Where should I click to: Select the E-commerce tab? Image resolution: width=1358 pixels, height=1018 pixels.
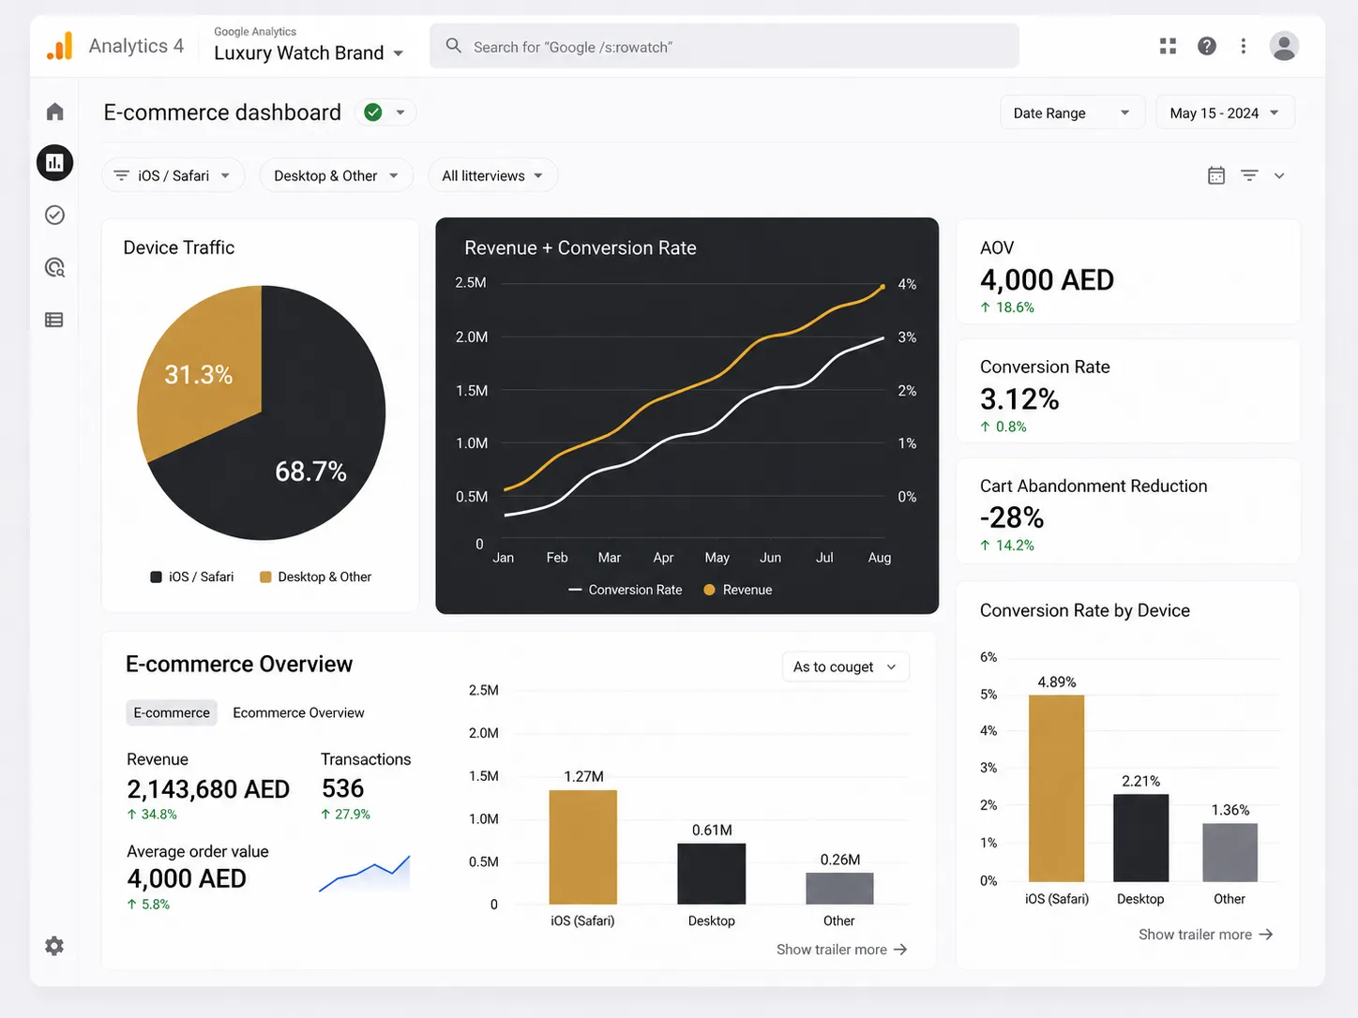(x=172, y=712)
